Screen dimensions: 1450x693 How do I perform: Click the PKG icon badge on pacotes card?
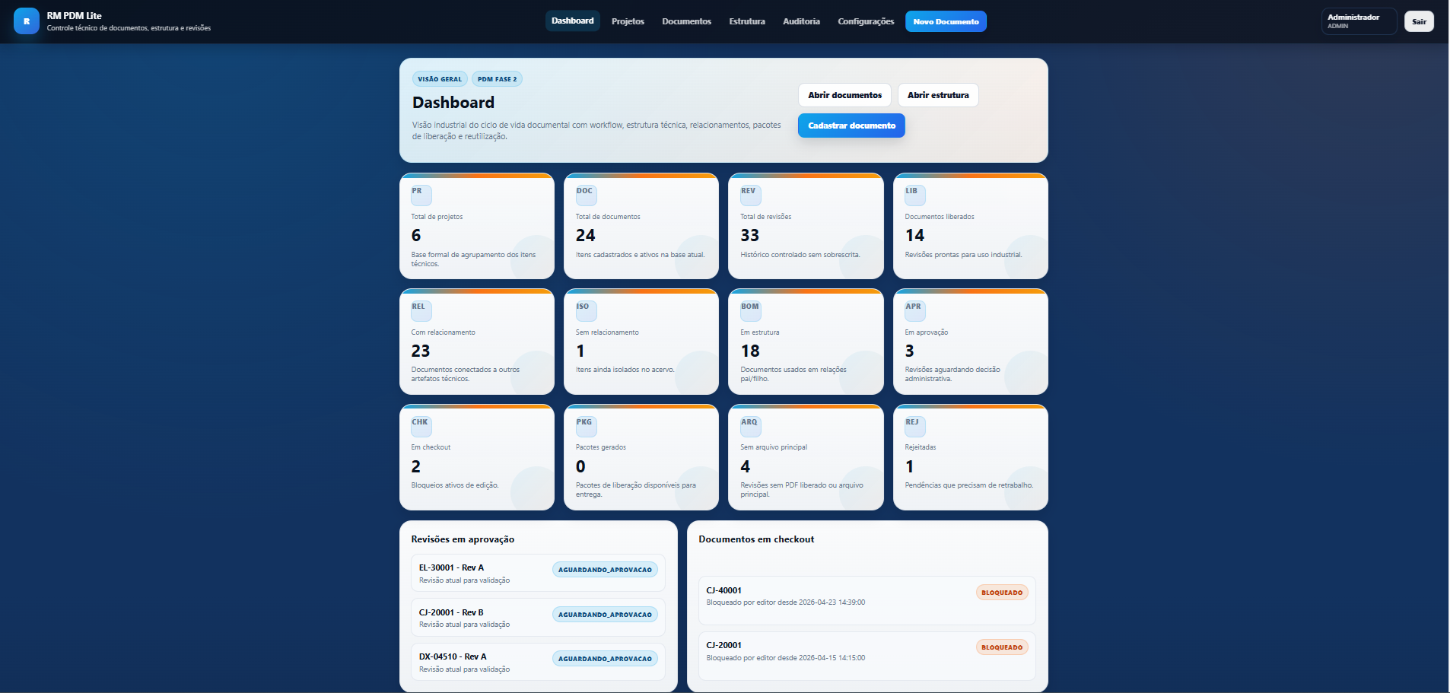(586, 427)
